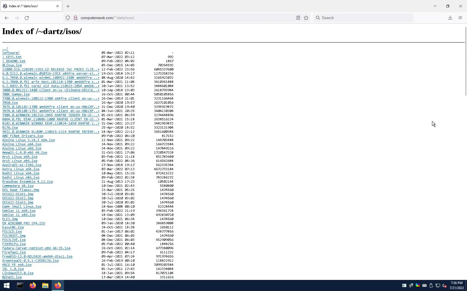Select the Index of /~dartz/isos/ tab
This screenshot has width=467, height=291.
pos(31,6)
